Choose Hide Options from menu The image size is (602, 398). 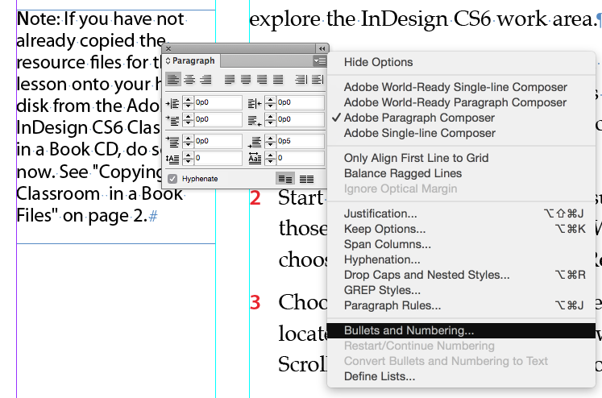coord(461,62)
